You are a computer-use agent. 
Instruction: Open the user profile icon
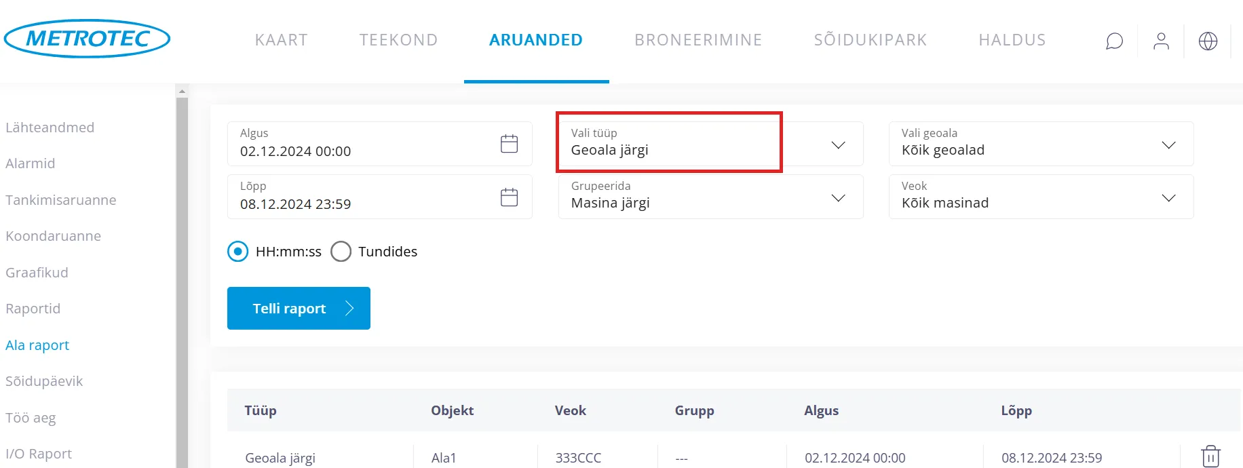pyautogui.click(x=1161, y=41)
